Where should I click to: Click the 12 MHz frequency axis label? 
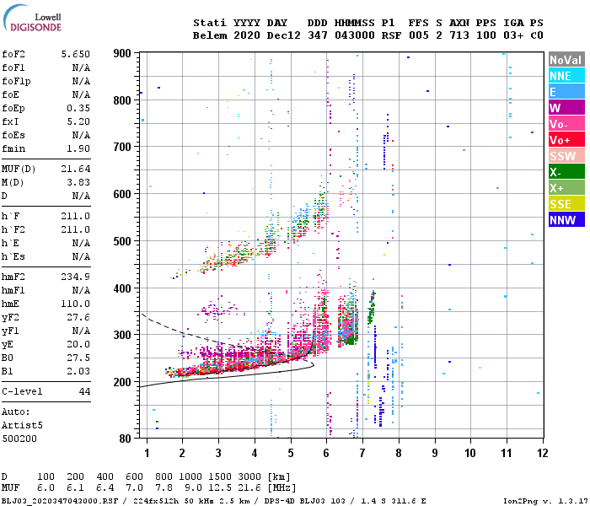tap(543, 453)
